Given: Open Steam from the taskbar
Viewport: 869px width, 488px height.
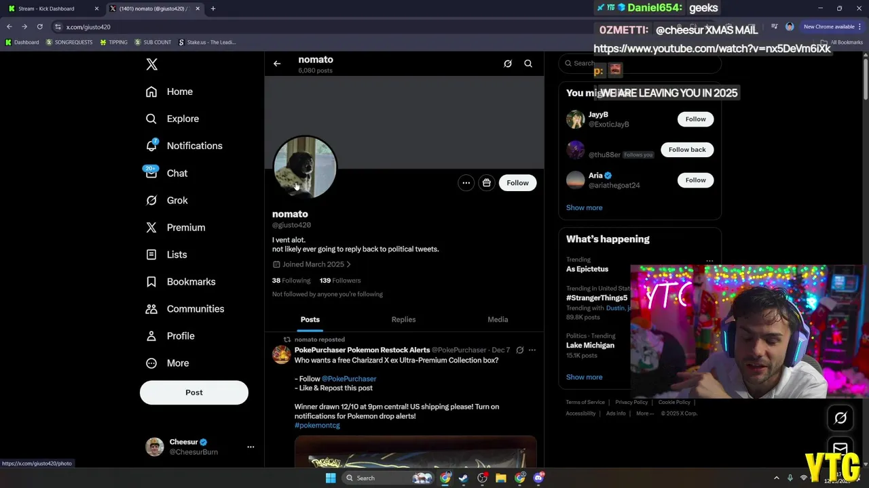Looking at the screenshot, I should coord(463,478).
